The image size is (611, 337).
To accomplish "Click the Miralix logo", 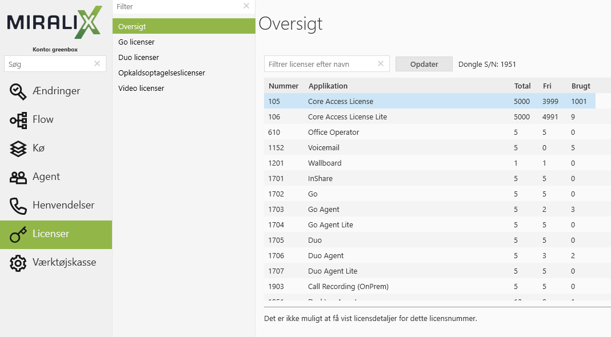I will coord(54,22).
